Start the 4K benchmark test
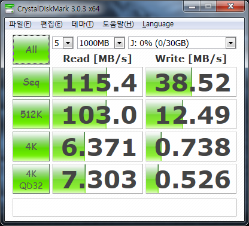Screen dimensions: 249x226 [31, 146]
